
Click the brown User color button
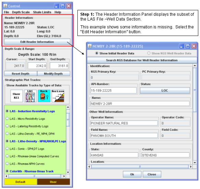pyautogui.click(x=53, y=182)
